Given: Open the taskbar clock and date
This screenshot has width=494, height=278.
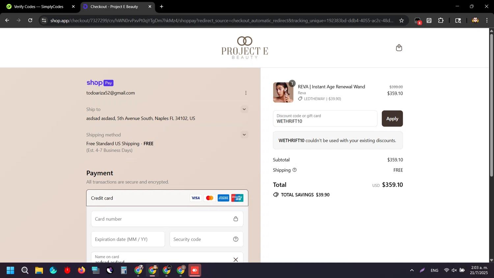Looking at the screenshot, I should pos(479,270).
